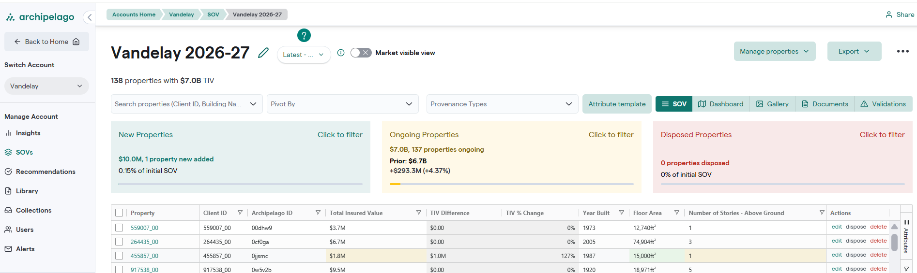The height and width of the screenshot is (273, 917).
Task: Open the Search properties dropdown
Action: (186, 104)
